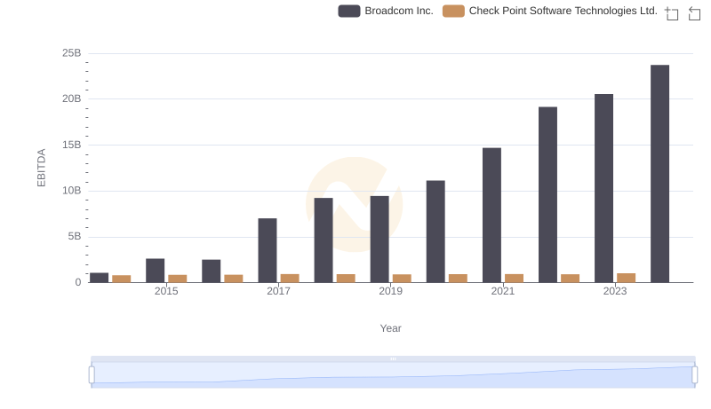Click the EBITDA axis title

tap(41, 168)
